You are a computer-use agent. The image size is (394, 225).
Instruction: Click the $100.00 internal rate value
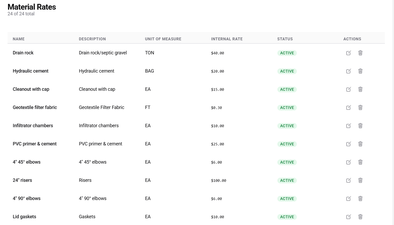[218, 181]
